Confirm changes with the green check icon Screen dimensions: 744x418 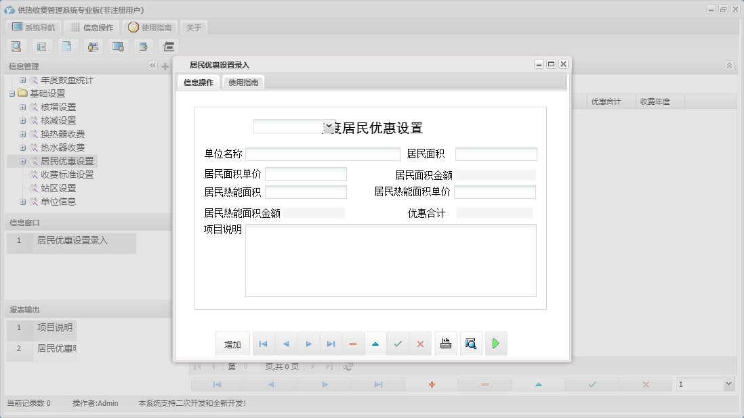(x=398, y=343)
